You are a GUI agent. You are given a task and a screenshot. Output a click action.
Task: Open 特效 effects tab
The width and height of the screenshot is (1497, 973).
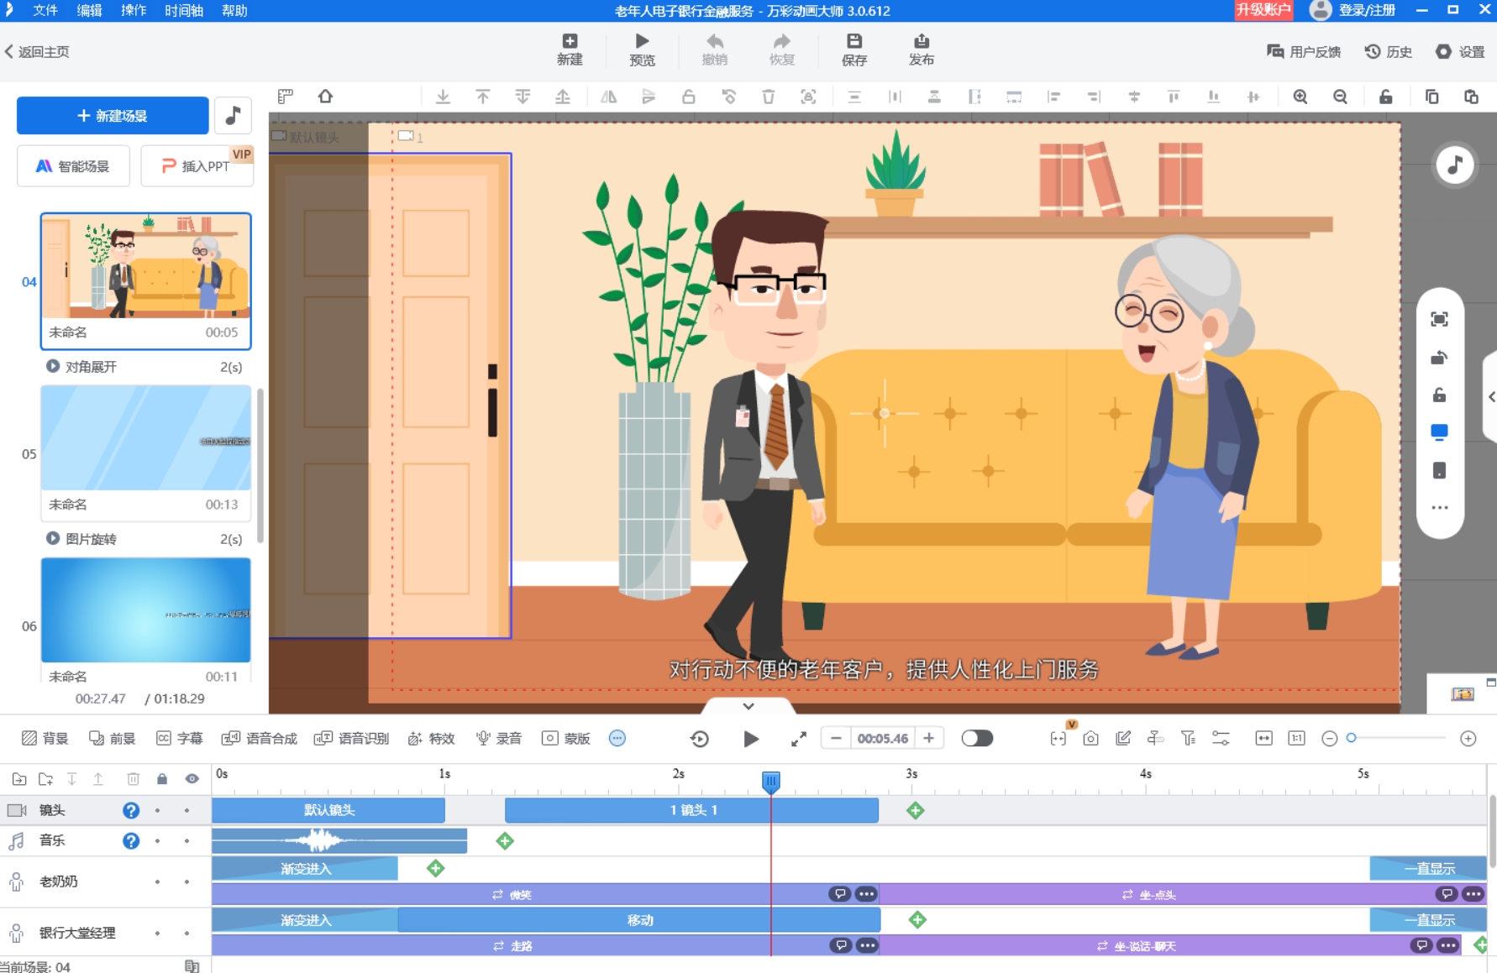click(431, 739)
